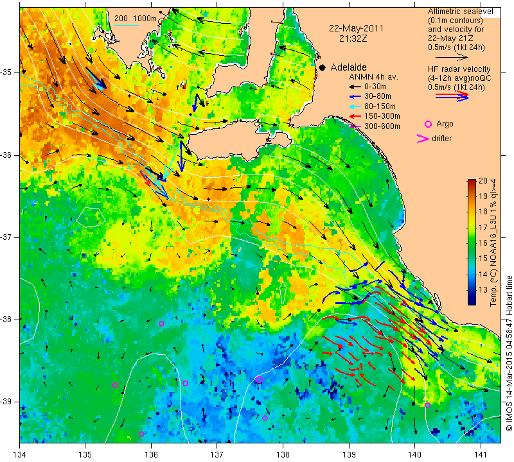Click the '22-May-2011' date label
Image resolution: width=514 pixels, height=462 pixels.
pyautogui.click(x=357, y=28)
